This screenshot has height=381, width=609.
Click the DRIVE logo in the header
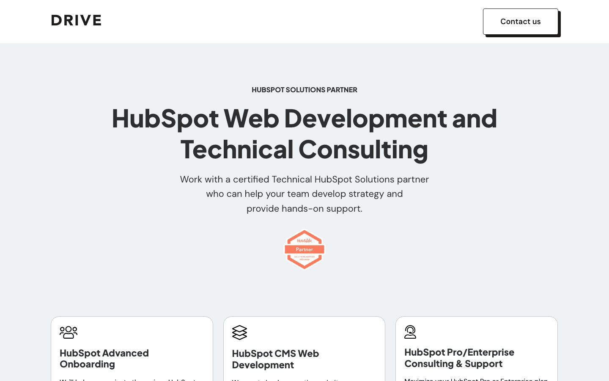pos(76,20)
